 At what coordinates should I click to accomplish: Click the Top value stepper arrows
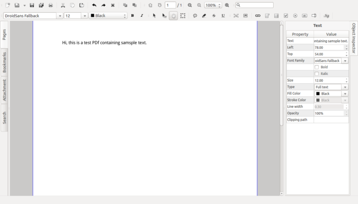(346, 54)
